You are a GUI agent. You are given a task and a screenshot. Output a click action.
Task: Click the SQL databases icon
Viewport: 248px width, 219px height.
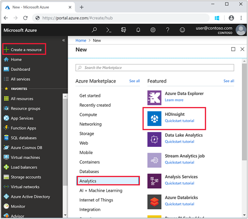click(6, 138)
